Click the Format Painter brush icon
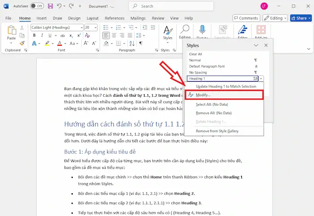The height and width of the screenshot is (216, 314). tap(22, 43)
